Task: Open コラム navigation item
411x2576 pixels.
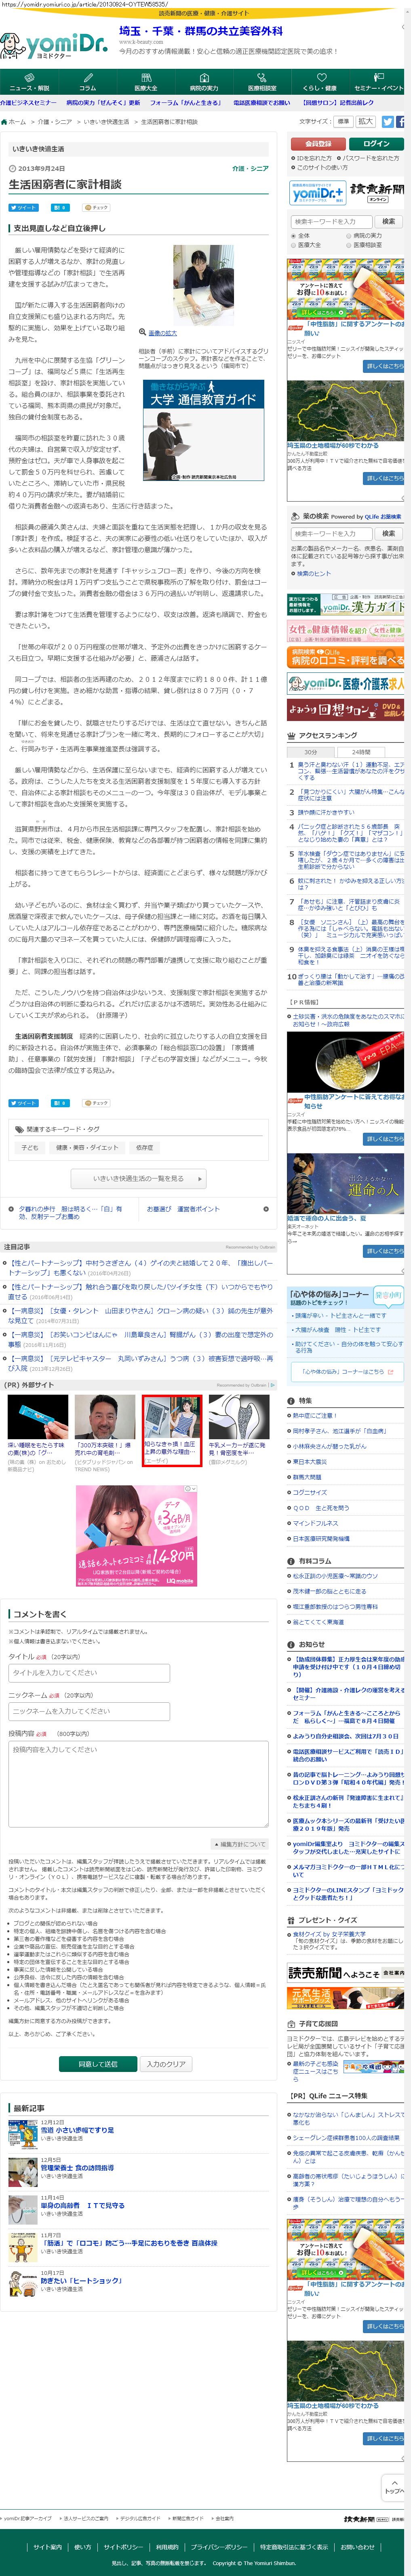Action: click(88, 82)
